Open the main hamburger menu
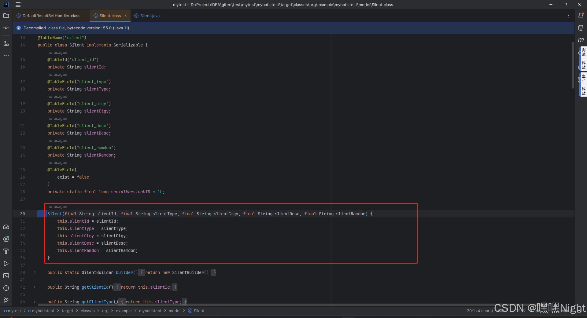Screen dimensions: 587x318 (18, 5)
